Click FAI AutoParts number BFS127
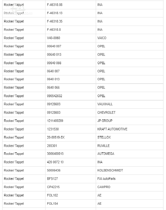 coord(53,179)
